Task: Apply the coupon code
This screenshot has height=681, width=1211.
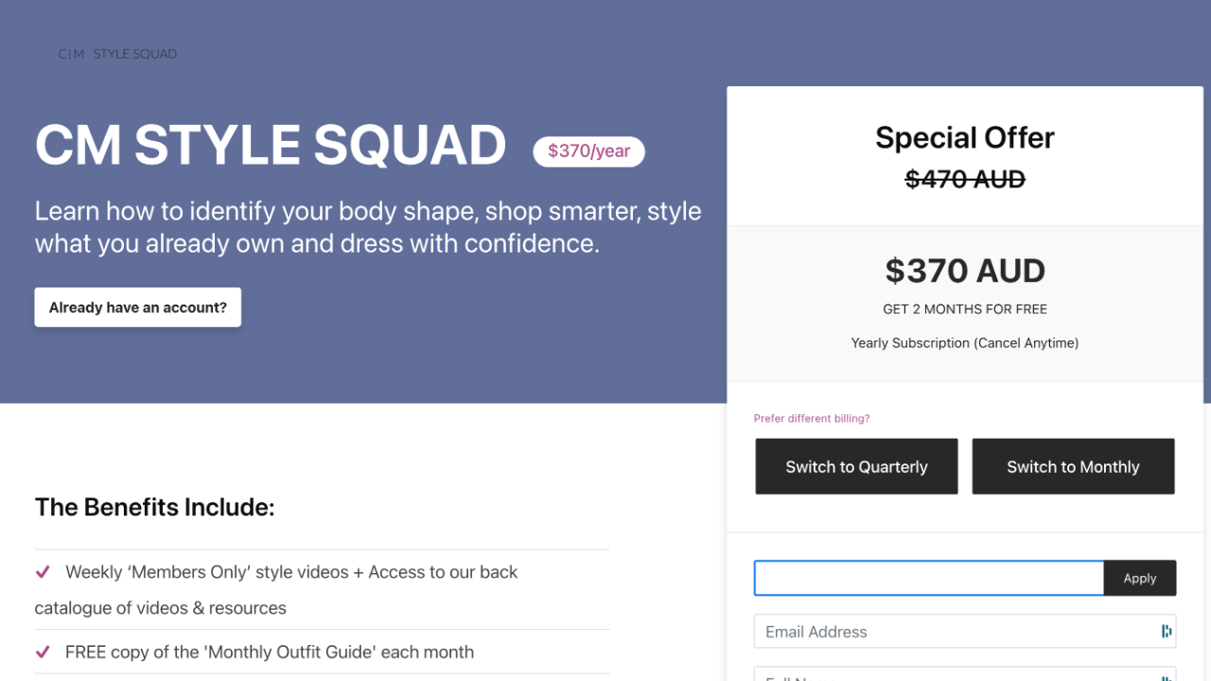Action: [x=1139, y=578]
